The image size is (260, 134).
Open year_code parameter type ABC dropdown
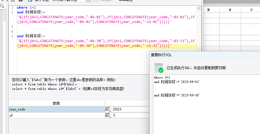click(x=108, y=109)
